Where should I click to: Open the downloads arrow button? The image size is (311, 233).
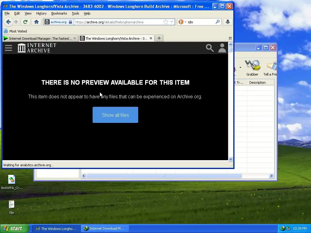(228, 22)
